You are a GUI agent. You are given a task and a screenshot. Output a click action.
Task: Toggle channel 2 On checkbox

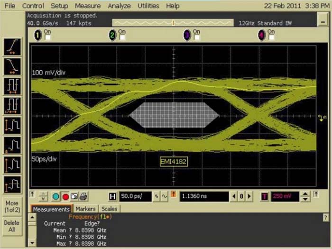122,37
